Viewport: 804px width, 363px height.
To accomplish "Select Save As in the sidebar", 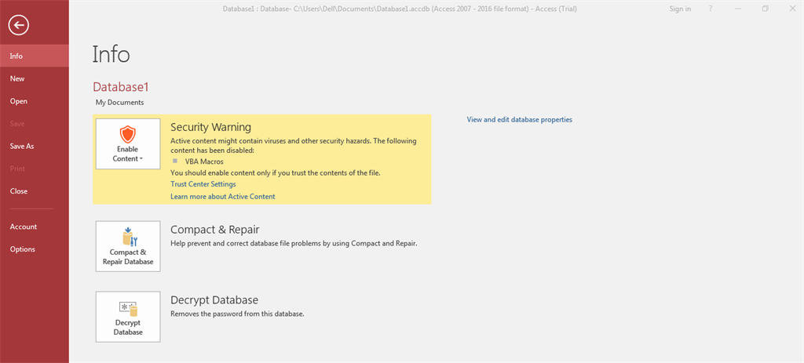I will point(22,146).
